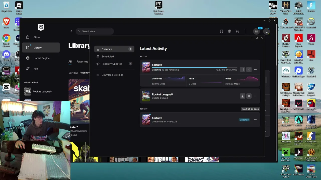Click the Epic Games logo in sidebar
This screenshot has width=321, height=180.
click(x=41, y=27)
